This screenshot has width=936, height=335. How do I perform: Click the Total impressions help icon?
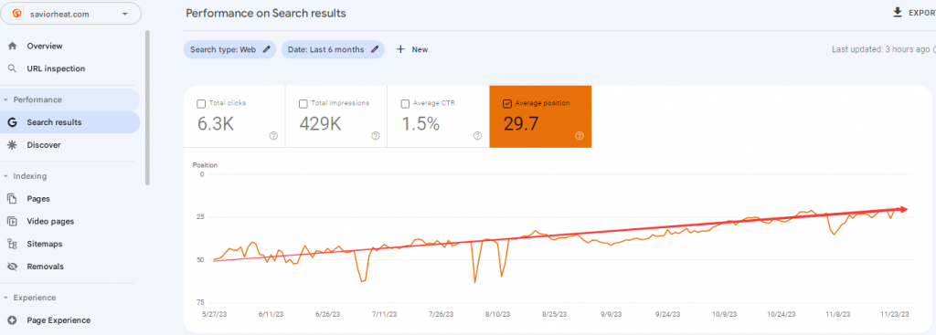tap(376, 136)
